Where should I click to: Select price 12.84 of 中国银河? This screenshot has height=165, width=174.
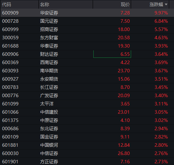pyautogui.click(x=124, y=145)
